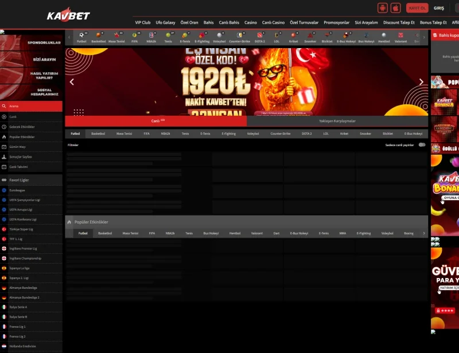Select Basketbol tab in the live section

pos(98,134)
